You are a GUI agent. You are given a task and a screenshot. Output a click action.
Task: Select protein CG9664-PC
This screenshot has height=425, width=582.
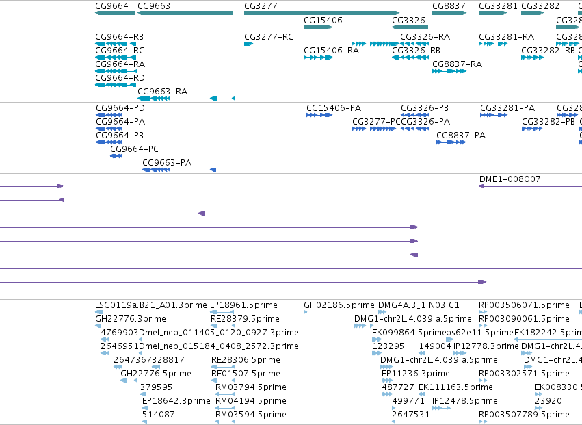point(134,149)
